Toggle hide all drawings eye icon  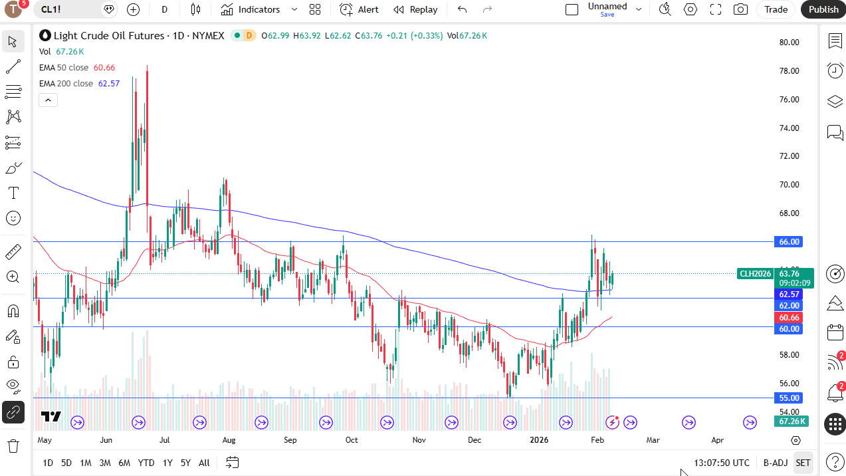(13, 387)
